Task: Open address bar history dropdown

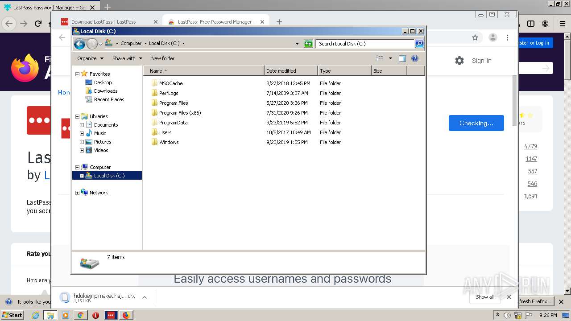Action: point(297,44)
